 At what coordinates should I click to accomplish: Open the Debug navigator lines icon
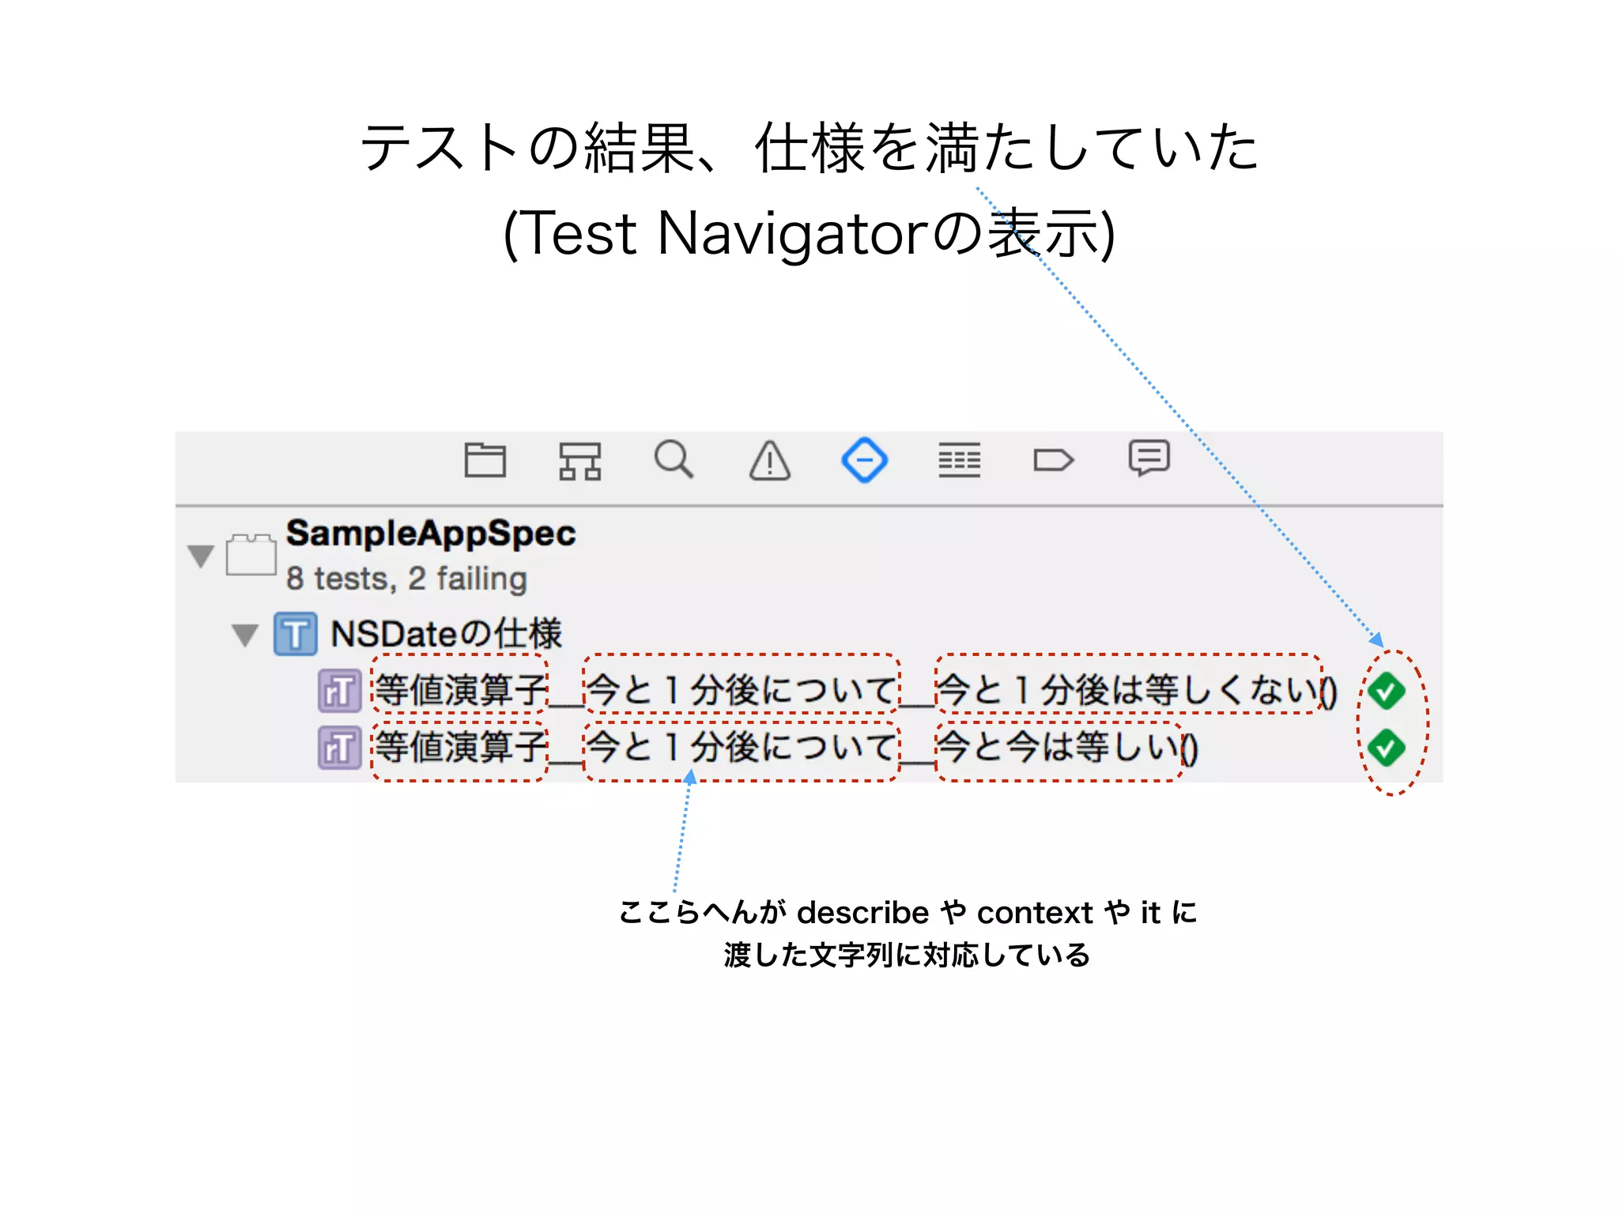pos(959,460)
